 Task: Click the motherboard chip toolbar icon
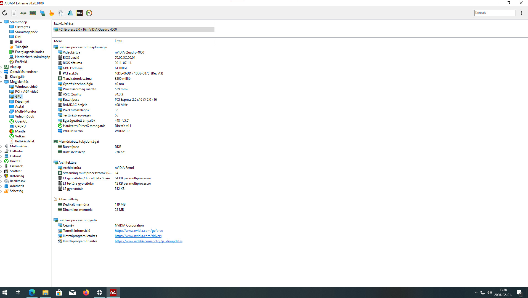[23, 13]
